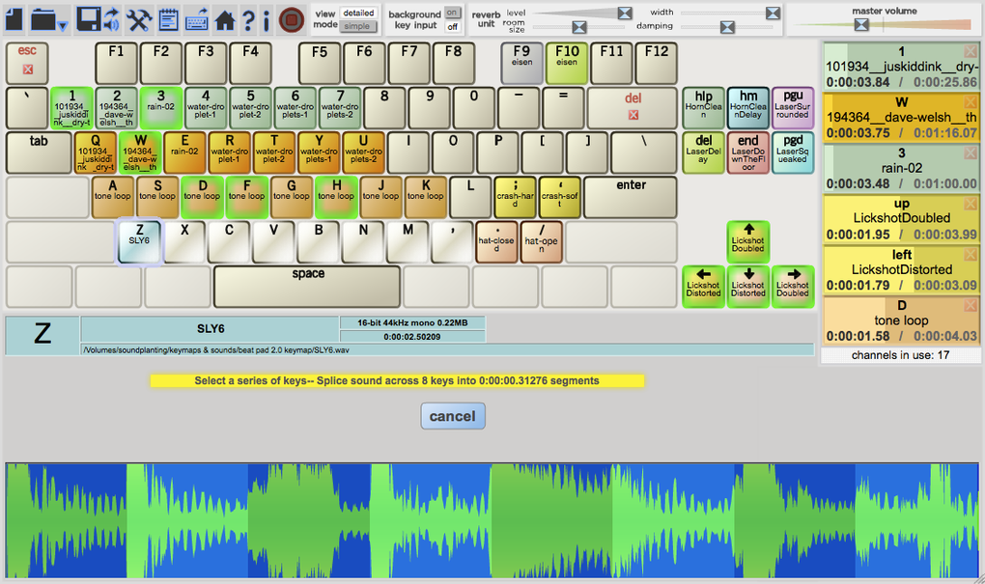Create a new keymap with the blank page icon

[14, 18]
